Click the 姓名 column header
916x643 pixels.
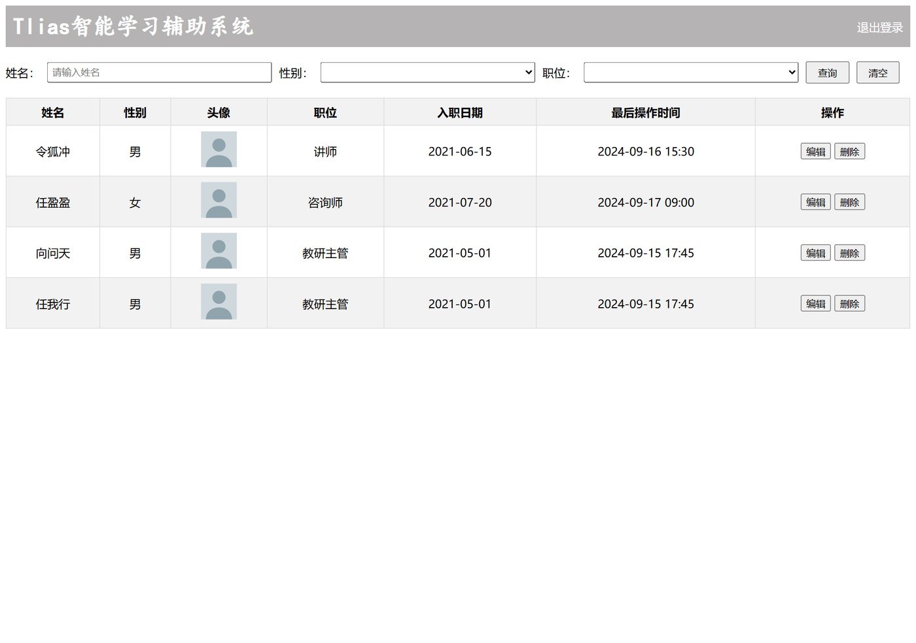click(x=53, y=112)
